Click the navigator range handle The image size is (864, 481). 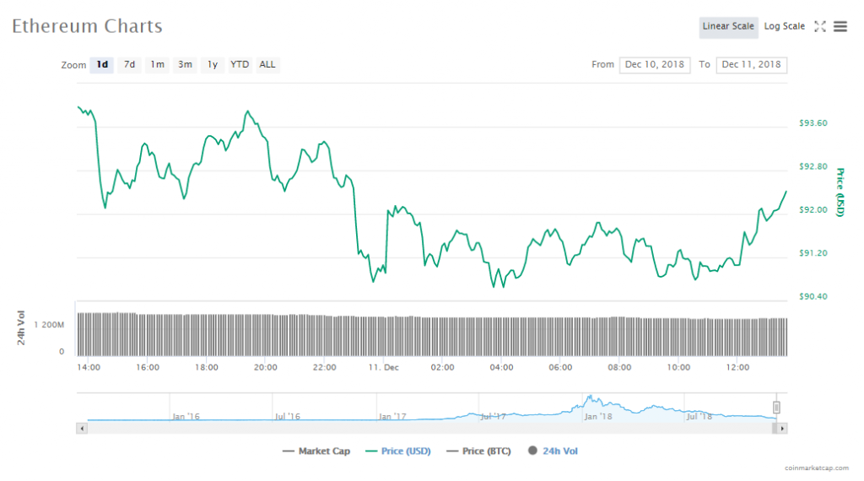coord(776,408)
